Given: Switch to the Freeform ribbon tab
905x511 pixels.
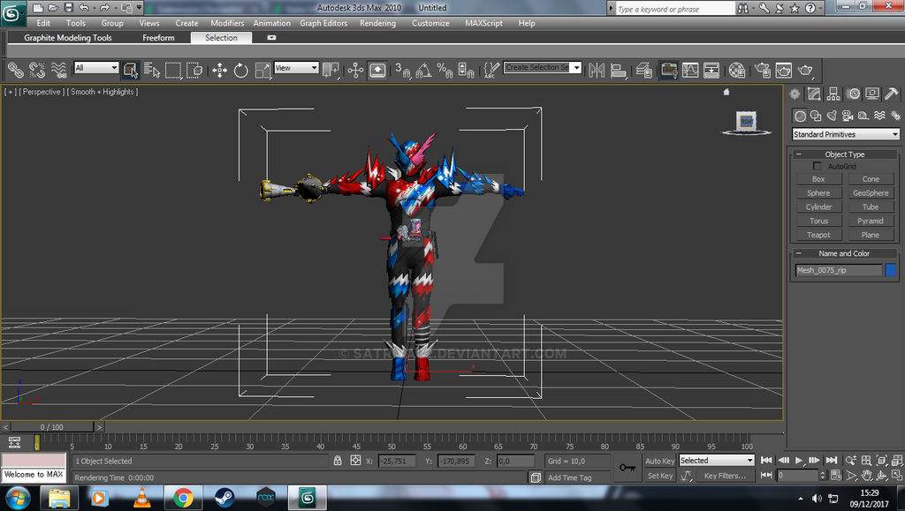Looking at the screenshot, I should [x=158, y=37].
